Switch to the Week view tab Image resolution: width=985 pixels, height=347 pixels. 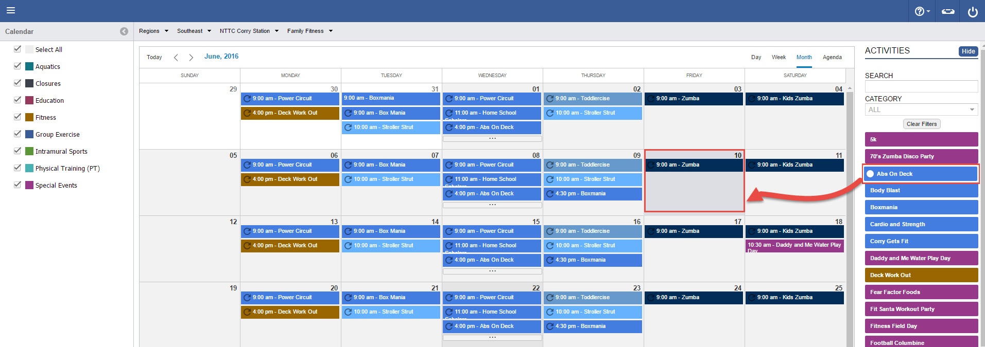(779, 57)
